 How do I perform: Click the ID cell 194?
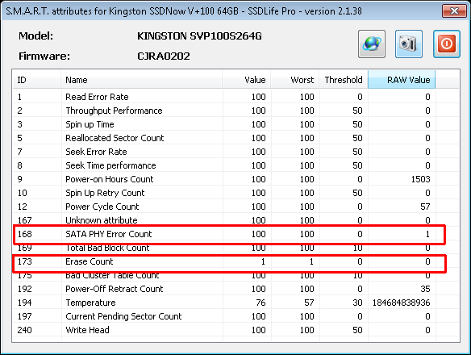point(25,303)
